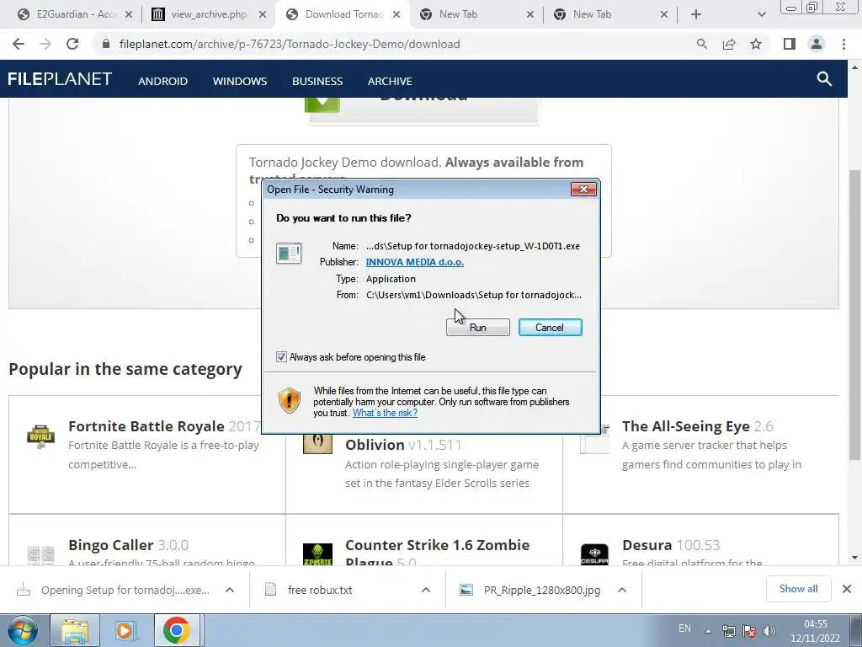Click the site lock icon in address bar
862x647 pixels.
(x=106, y=44)
